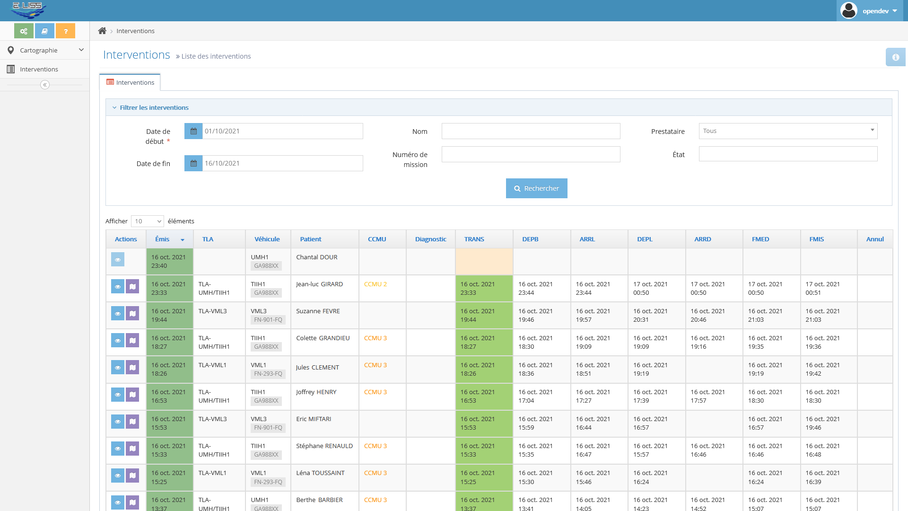This screenshot has height=511, width=908.
Task: View details of Eric MIFTARI intervention
Action: (118, 422)
